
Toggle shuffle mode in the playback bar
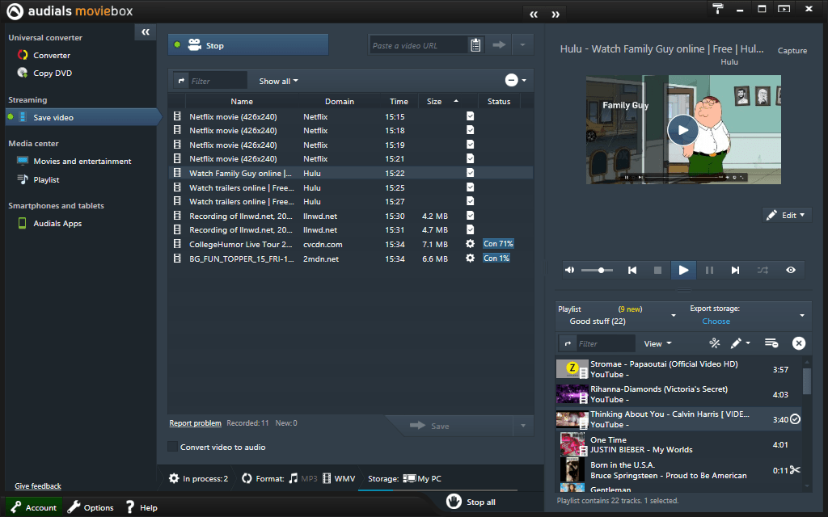(x=763, y=270)
